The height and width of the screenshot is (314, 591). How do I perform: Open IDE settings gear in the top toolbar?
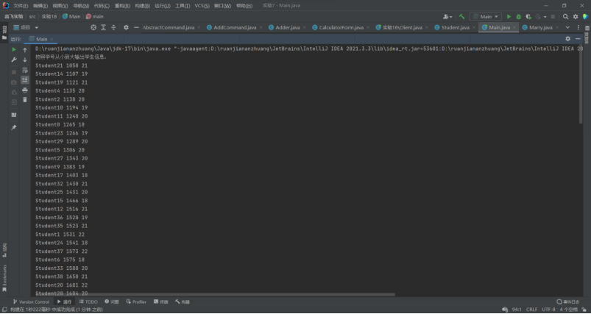576,17
